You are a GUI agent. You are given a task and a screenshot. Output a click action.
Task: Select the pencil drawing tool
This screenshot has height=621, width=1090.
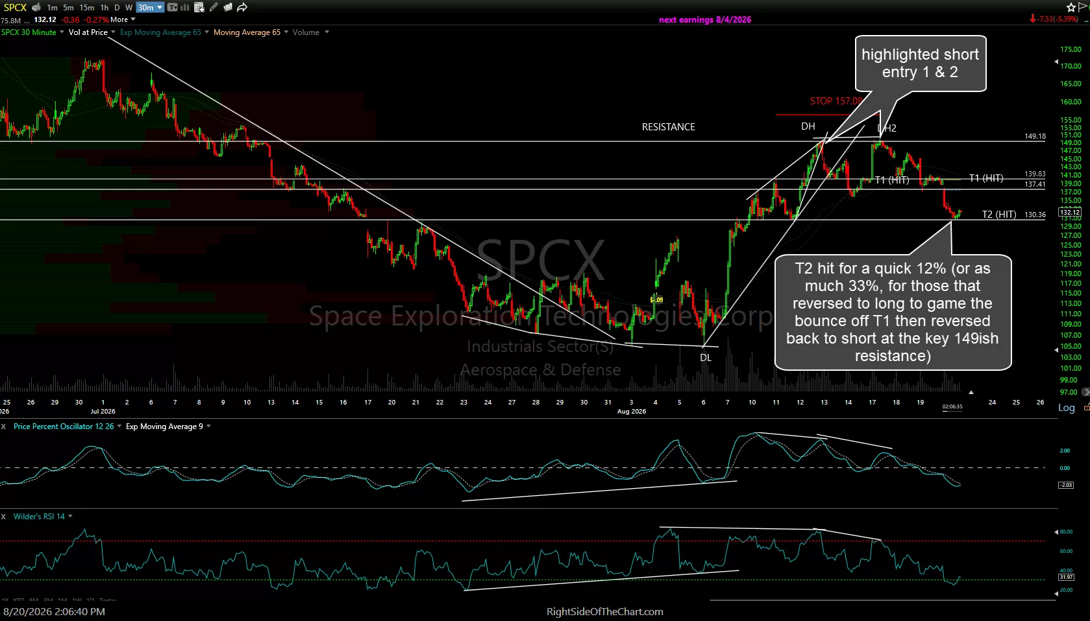214,8
